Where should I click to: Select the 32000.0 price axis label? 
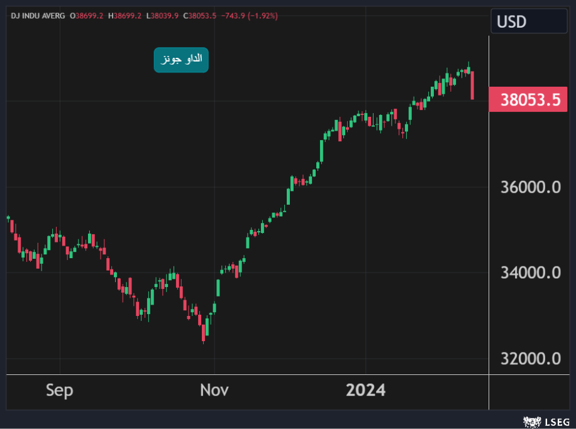click(531, 359)
